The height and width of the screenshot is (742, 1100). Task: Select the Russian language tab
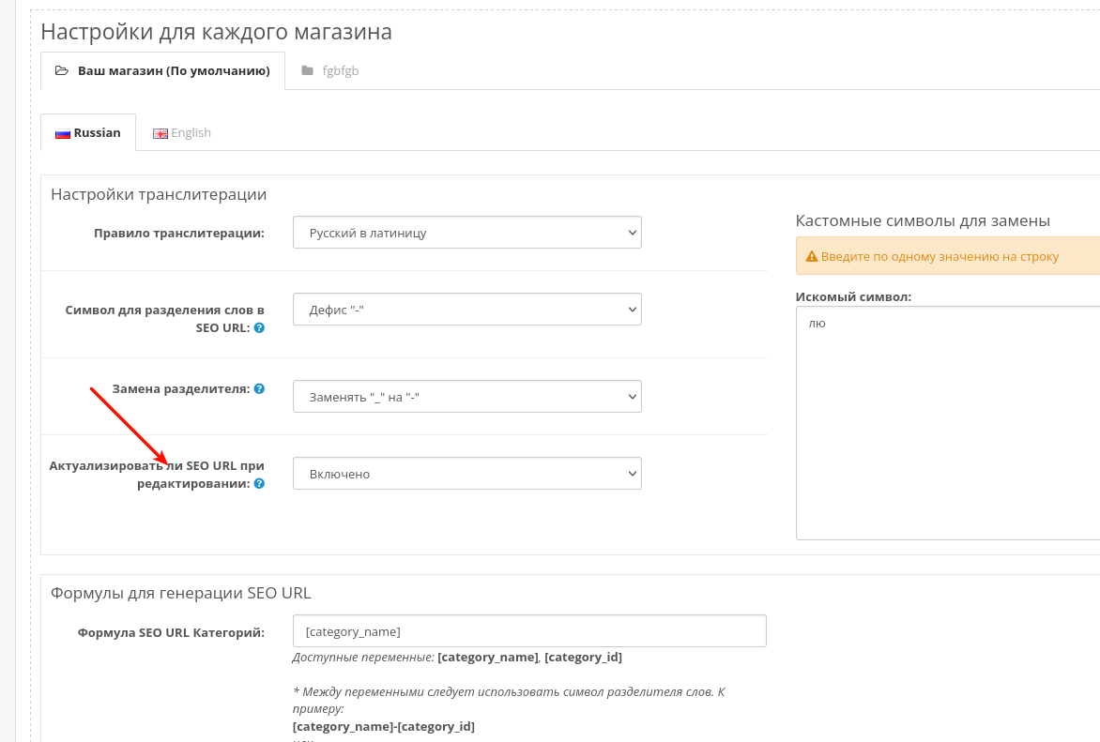point(87,133)
